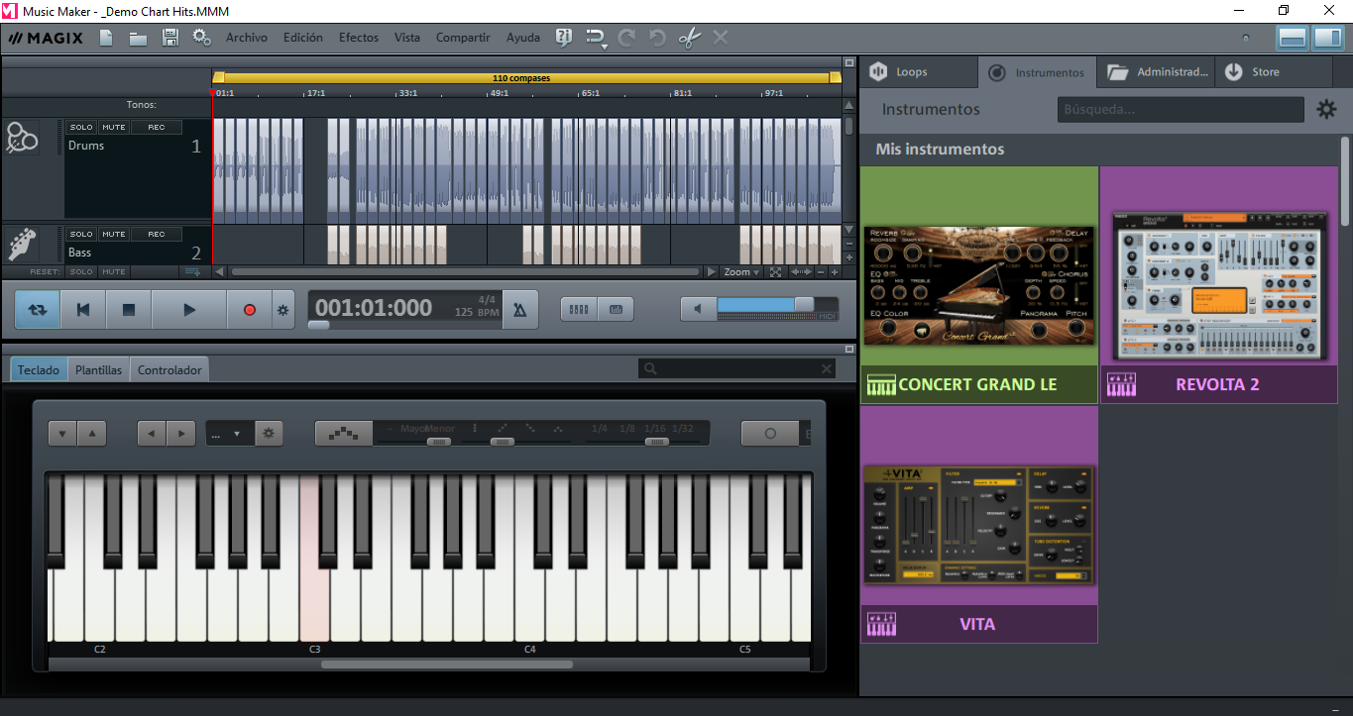Screen dimensions: 1353x716
Task: Open the Zoom dropdown menu
Action: tap(741, 271)
